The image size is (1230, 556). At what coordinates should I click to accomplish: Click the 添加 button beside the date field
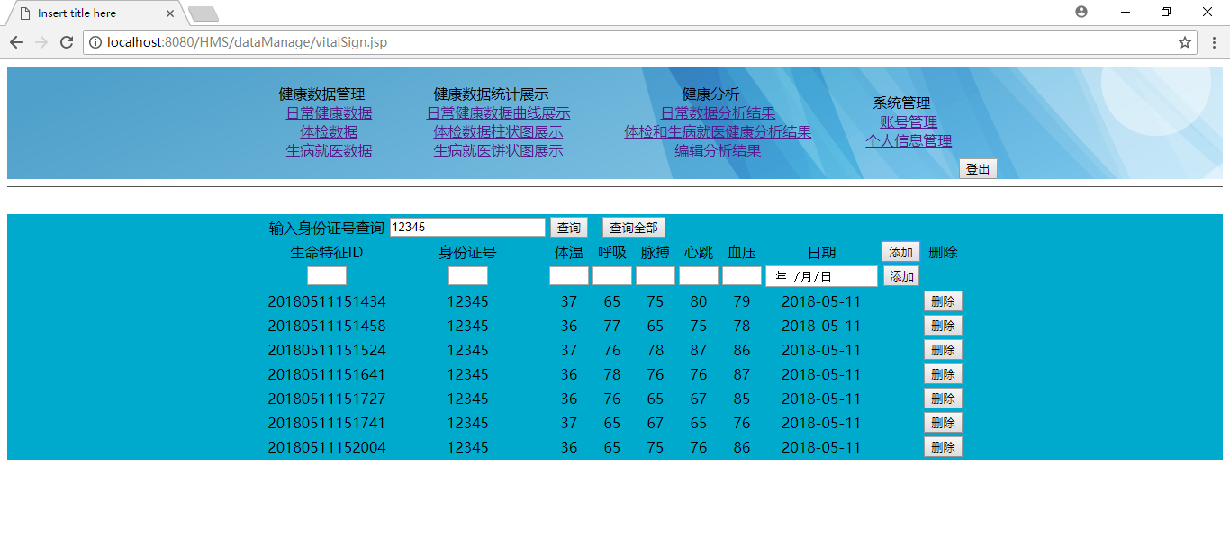tap(902, 276)
